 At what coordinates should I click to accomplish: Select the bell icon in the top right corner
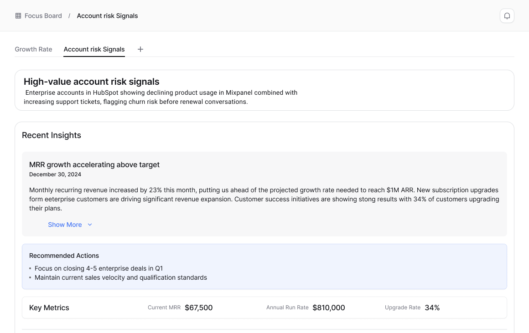click(507, 15)
